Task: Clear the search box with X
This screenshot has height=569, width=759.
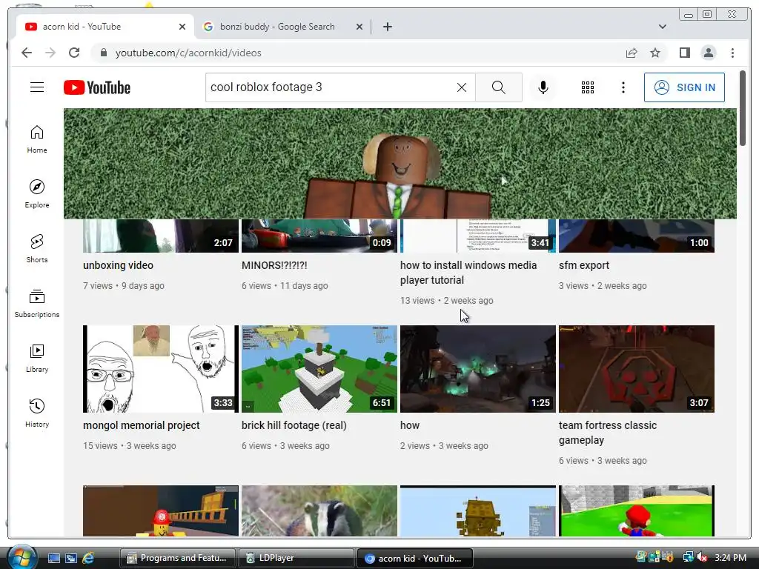Action: point(462,87)
